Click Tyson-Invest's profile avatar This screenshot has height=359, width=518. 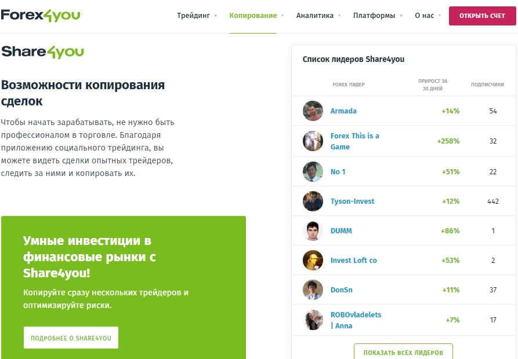[313, 201]
